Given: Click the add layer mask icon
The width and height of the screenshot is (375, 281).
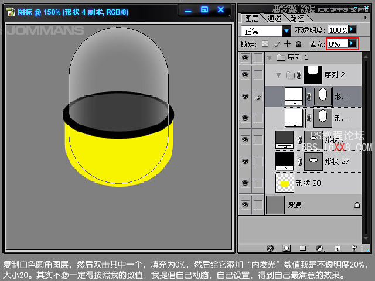Looking at the screenshot, I should [x=287, y=248].
